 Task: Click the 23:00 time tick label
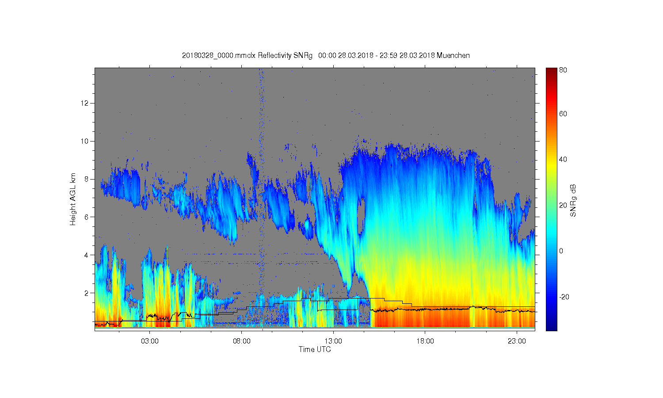tap(517, 341)
